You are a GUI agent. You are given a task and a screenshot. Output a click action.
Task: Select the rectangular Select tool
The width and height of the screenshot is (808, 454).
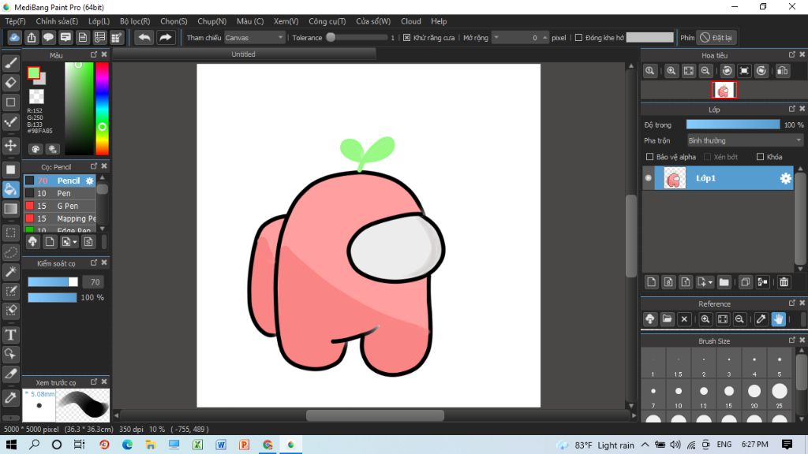11,233
